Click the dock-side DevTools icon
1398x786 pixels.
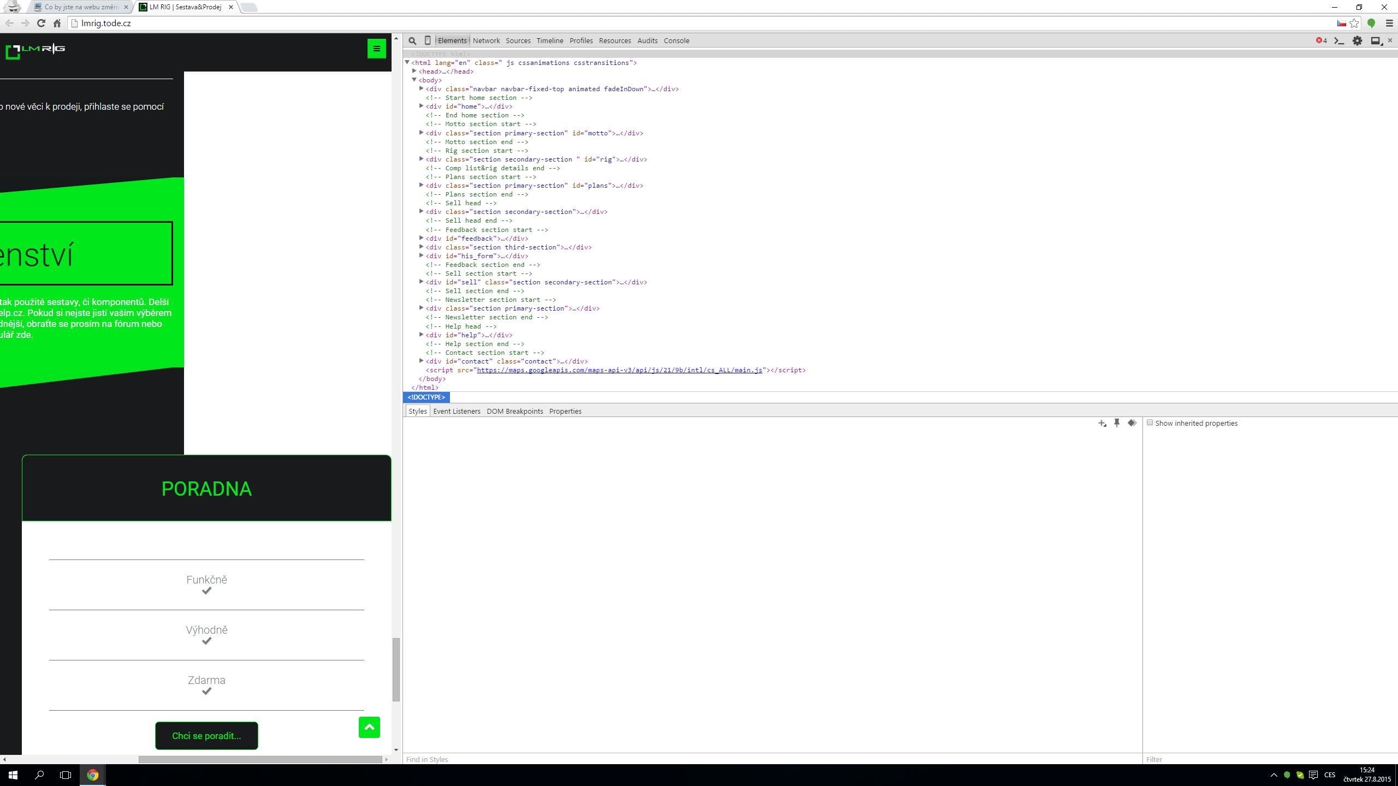click(x=1376, y=41)
